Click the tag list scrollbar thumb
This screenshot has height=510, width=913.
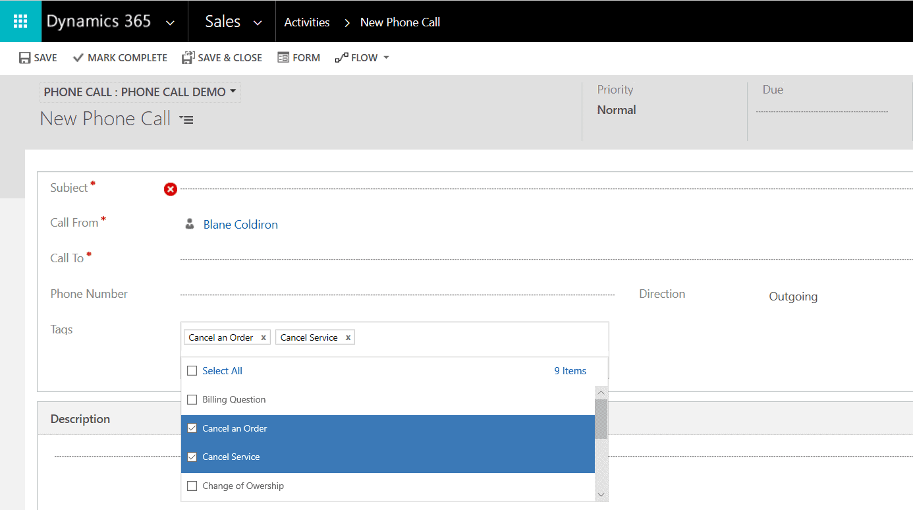pos(601,418)
